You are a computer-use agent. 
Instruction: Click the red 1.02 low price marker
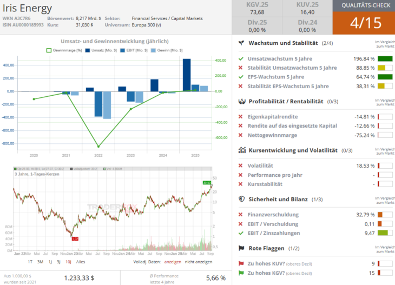[x=75, y=238]
